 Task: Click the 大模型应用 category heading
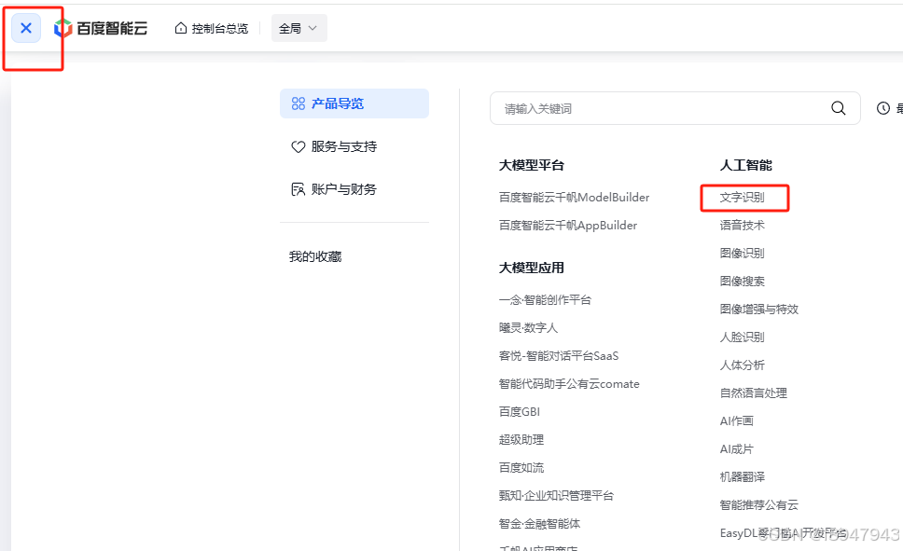(532, 269)
